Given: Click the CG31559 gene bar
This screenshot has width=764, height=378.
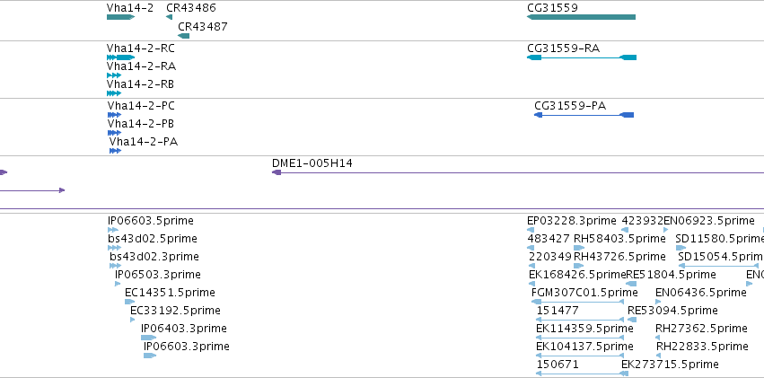Looking at the screenshot, I should click(581, 17).
